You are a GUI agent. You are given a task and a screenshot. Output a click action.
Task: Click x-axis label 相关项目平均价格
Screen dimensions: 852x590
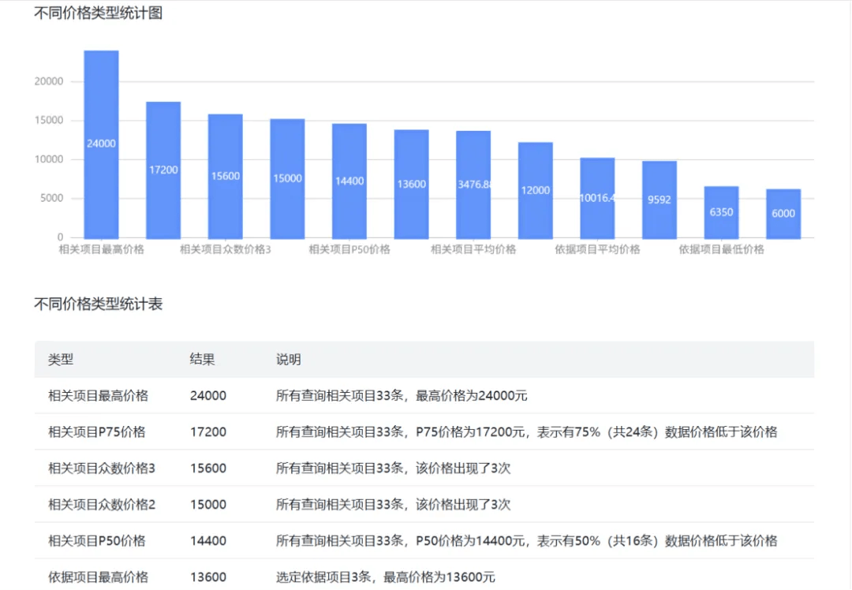(x=473, y=249)
